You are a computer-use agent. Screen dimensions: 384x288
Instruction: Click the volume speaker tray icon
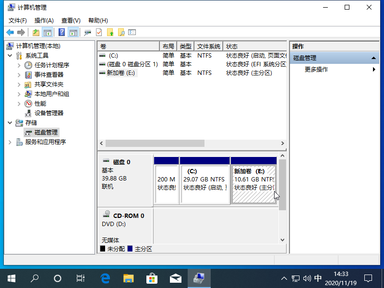coord(307,278)
